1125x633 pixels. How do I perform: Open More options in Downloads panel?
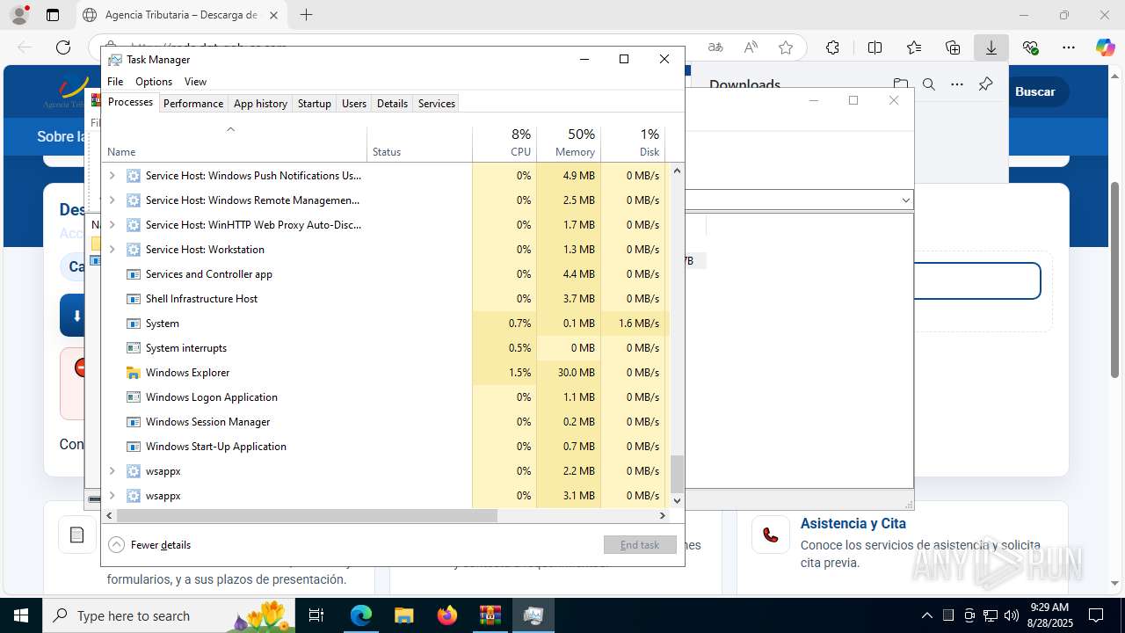tap(957, 84)
